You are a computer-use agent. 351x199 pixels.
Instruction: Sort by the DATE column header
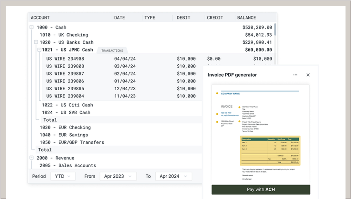[x=119, y=18]
